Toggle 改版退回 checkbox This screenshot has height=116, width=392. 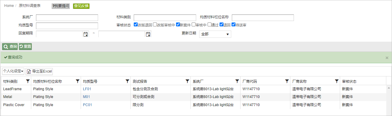point(136,25)
